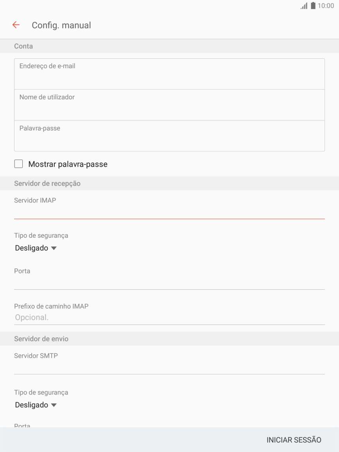This screenshot has width=339, height=452.
Task: Tap the back arrow icon
Action: (16, 25)
